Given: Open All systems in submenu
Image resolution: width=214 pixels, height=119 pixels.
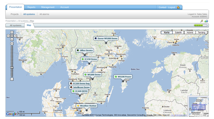Looking at the screenshot, I should pyautogui.click(x=29, y=14).
